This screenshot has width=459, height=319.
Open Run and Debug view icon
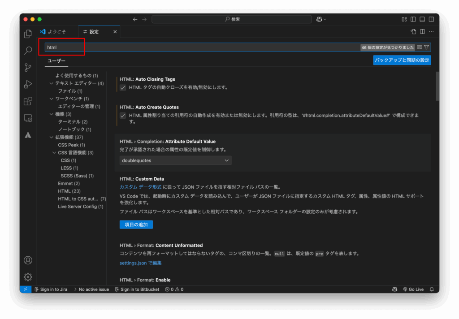point(28,84)
